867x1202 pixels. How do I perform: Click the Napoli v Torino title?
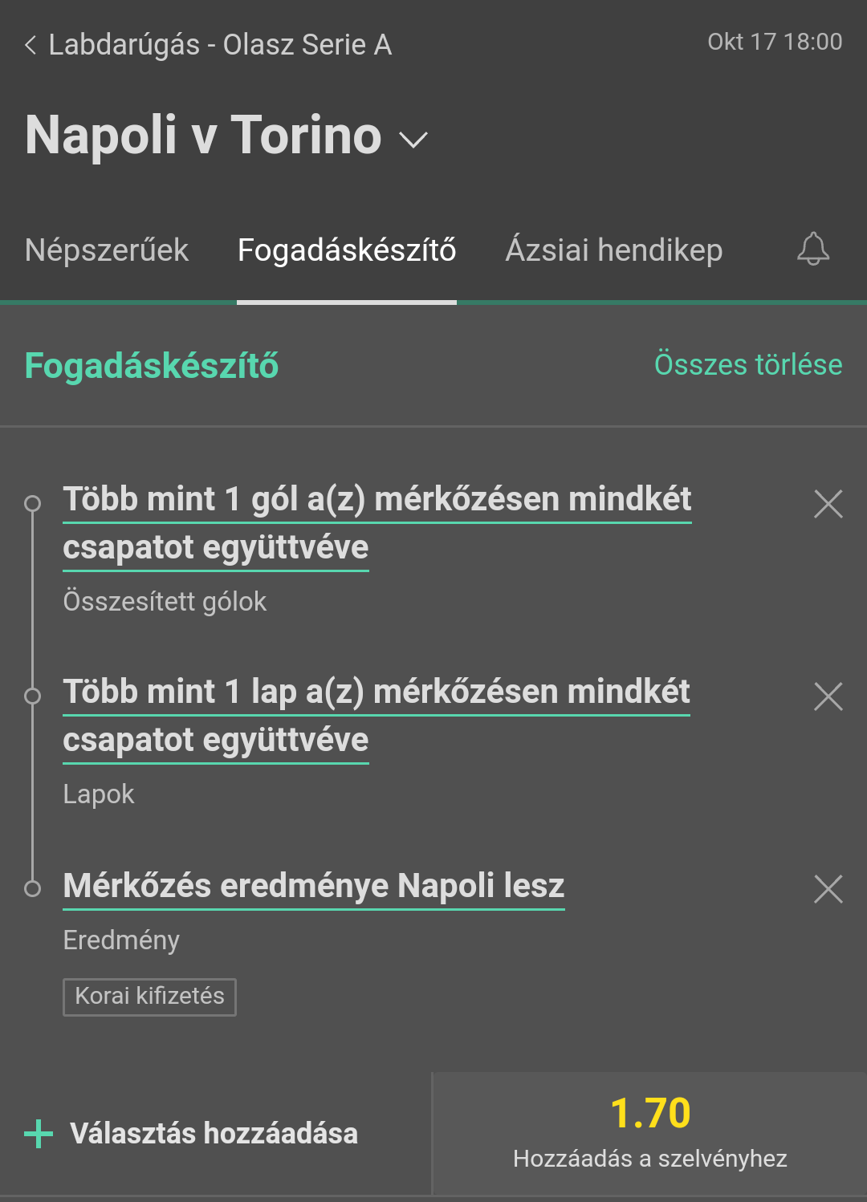tap(203, 135)
